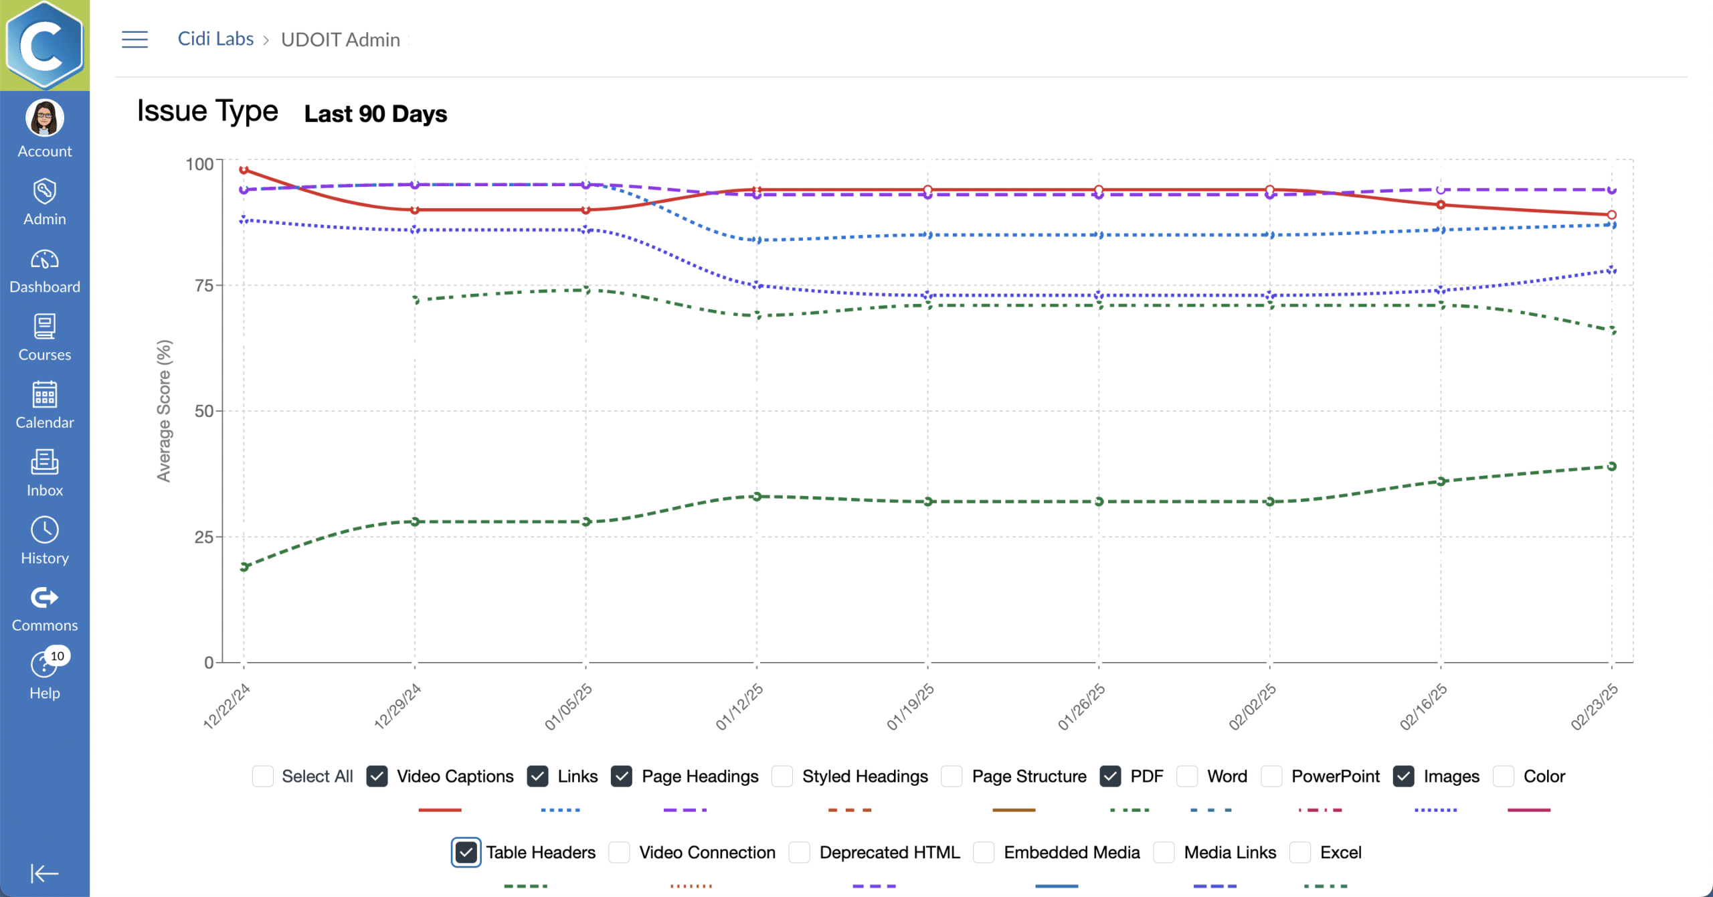Screen dimensions: 1713x897
Task: Click the UDOIT Admin breadcrumb
Action: 340,39
